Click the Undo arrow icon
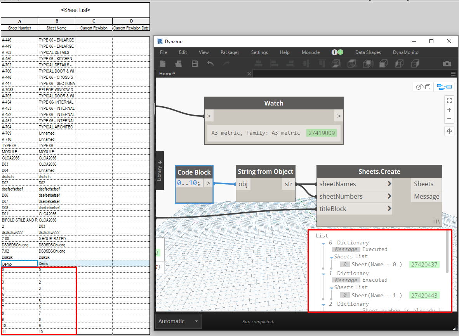Viewport: 459px width, 336px height. coord(210,64)
